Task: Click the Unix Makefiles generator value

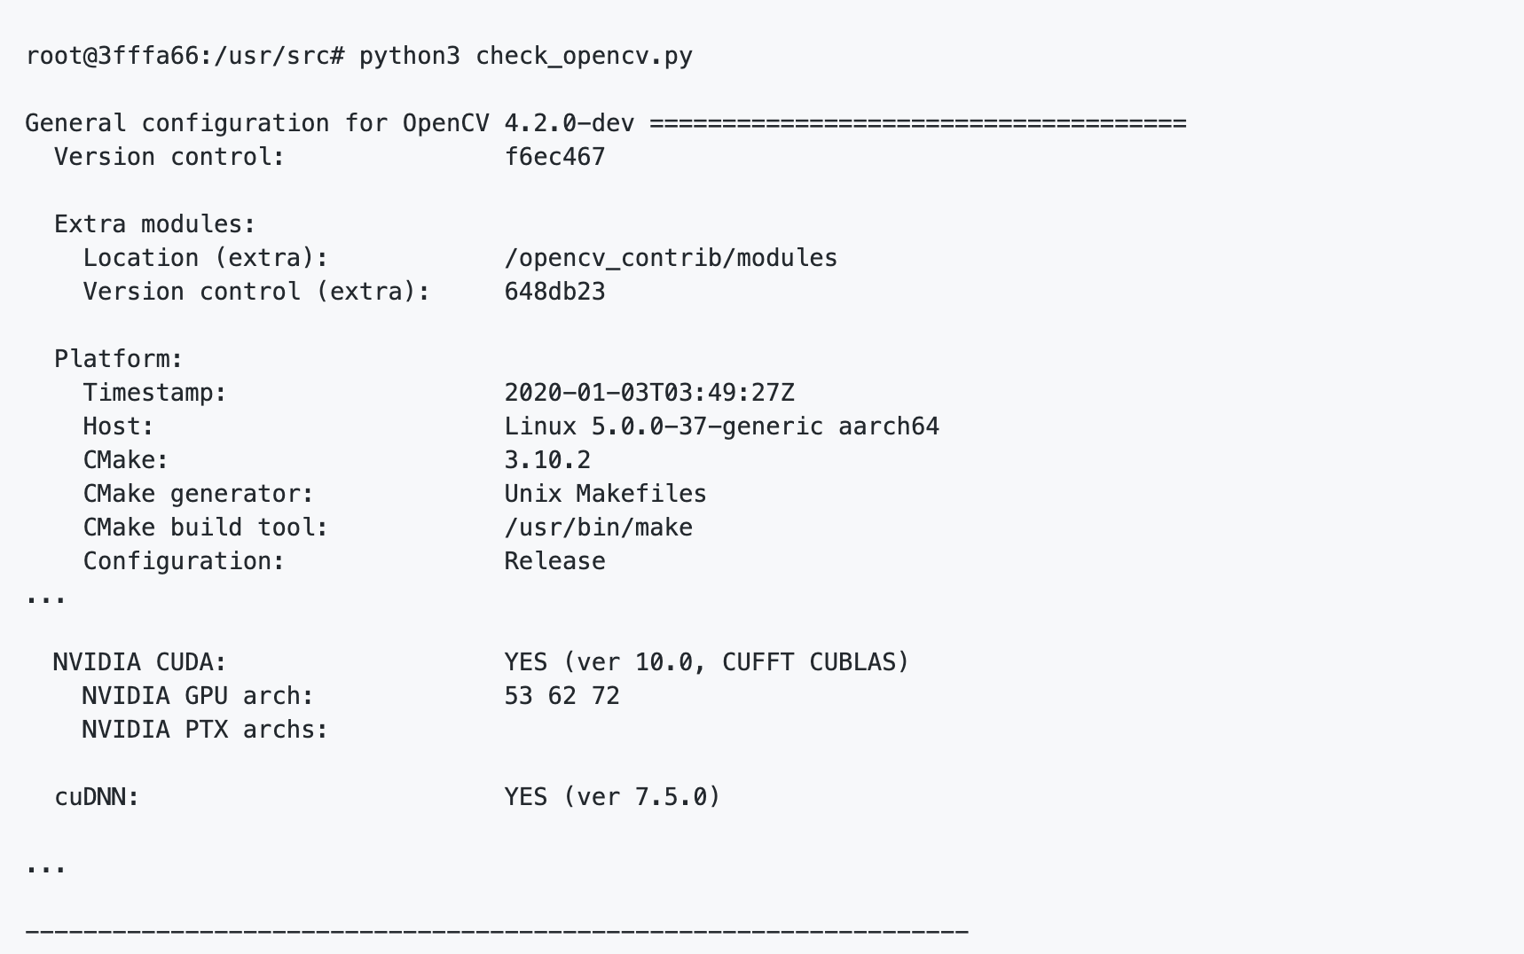Action: 605,494
